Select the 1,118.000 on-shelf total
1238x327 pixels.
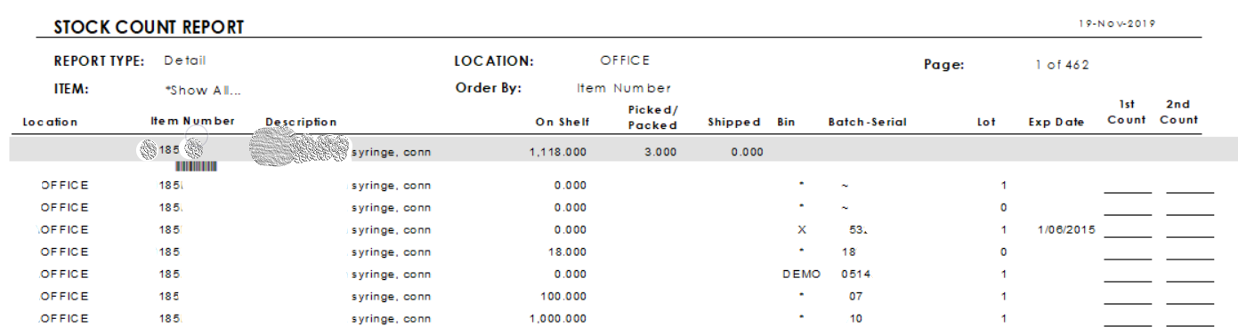tap(557, 152)
